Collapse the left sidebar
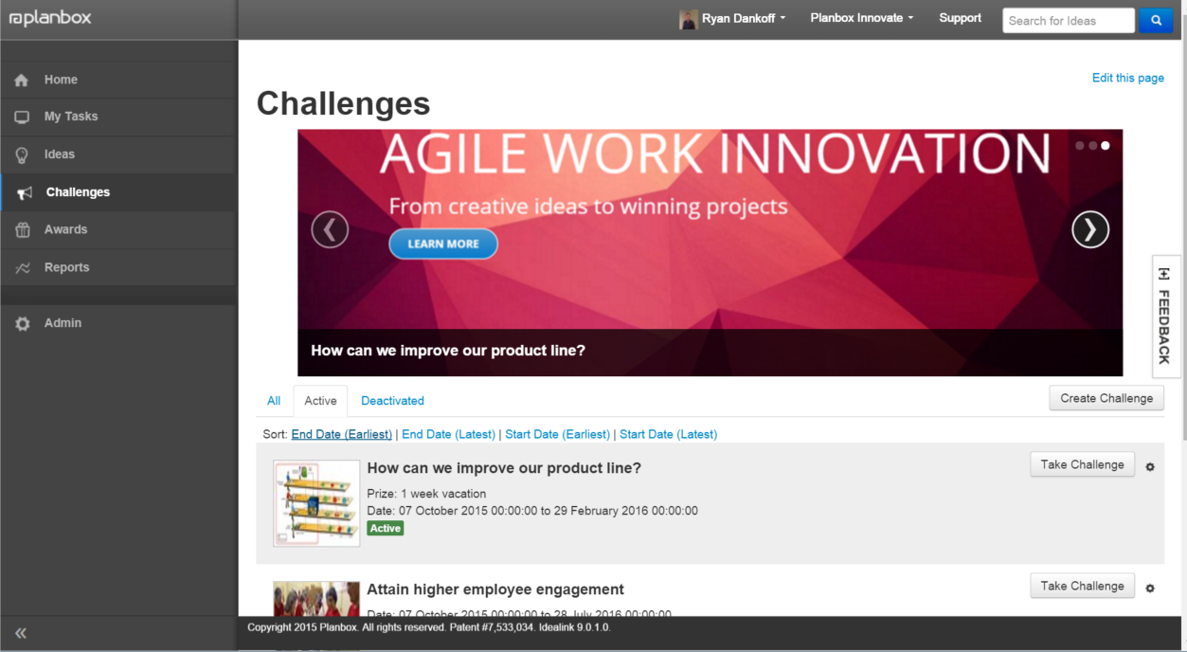Screen dimensions: 1187x652 tap(20, 632)
